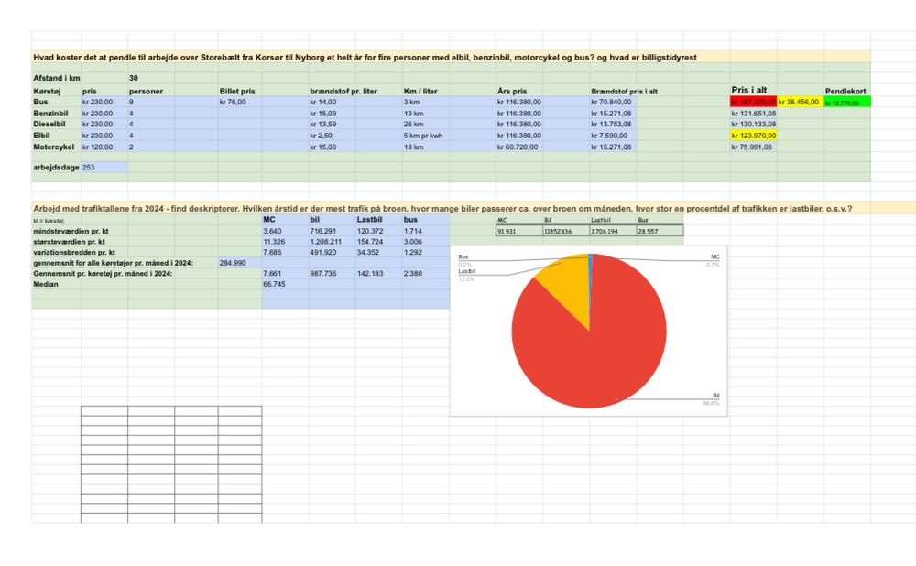Viewport: 916px width, 566px height.
Task: Click the 'Motorcykel' row label
Action: click(54, 147)
